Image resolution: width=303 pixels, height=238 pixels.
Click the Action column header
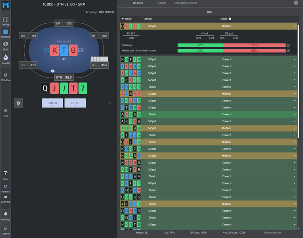click(x=148, y=19)
